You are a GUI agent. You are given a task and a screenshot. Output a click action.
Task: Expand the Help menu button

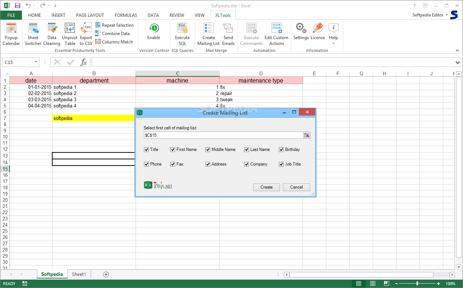[333, 34]
